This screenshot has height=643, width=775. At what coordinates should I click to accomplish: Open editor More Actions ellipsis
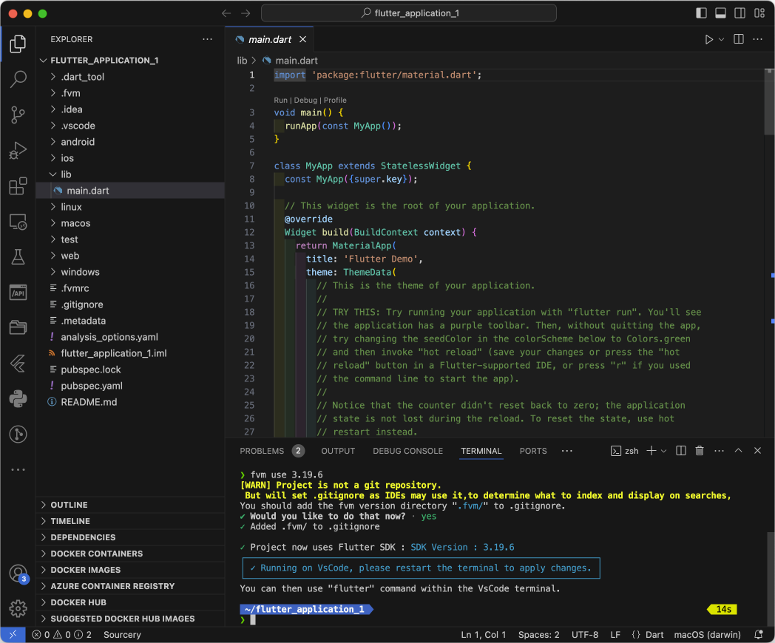758,39
